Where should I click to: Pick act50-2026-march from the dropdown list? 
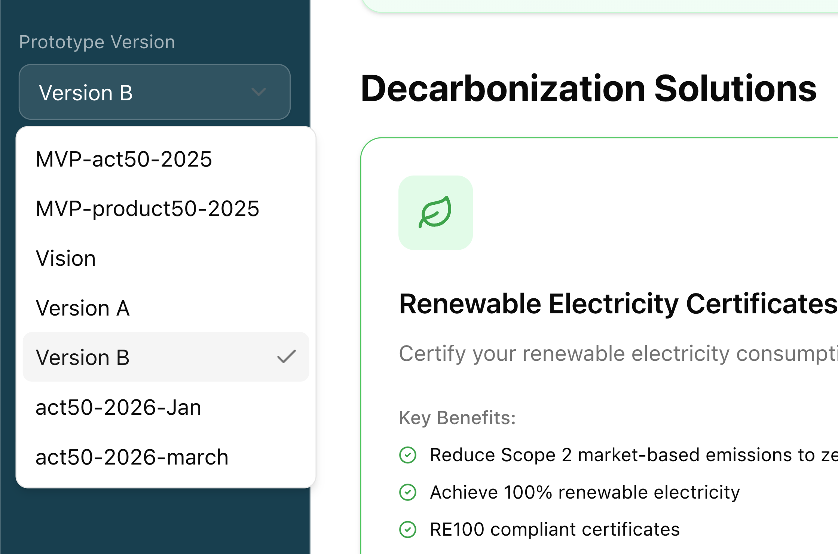(x=166, y=457)
